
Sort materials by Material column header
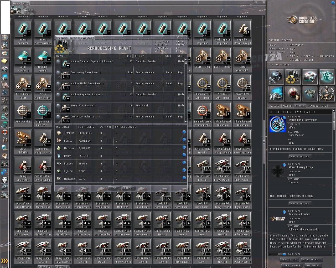65,127
